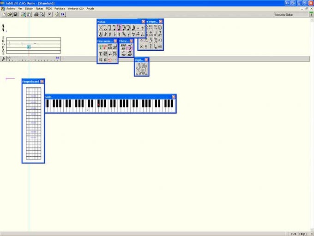
Task: Click the dotted quarter note icon in Herramientas
Action: (110, 54)
